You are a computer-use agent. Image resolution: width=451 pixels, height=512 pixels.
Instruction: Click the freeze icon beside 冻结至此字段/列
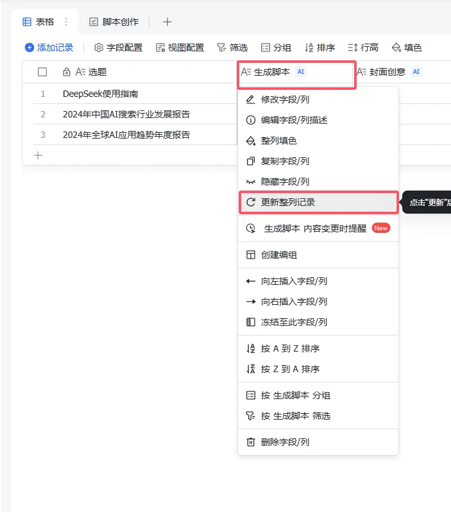pyautogui.click(x=250, y=322)
